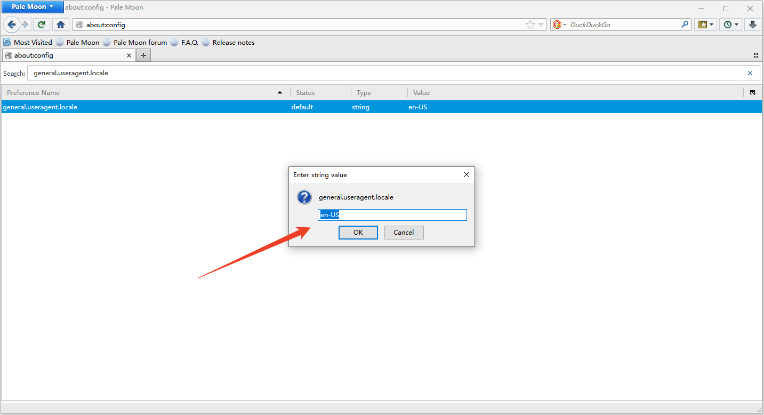Confirm the string value with OK
The image size is (764, 415).
point(358,233)
